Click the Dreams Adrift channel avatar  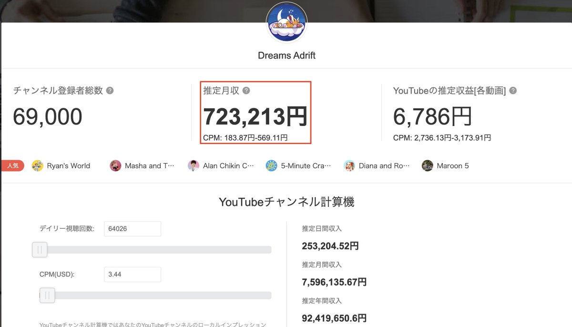tap(286, 22)
